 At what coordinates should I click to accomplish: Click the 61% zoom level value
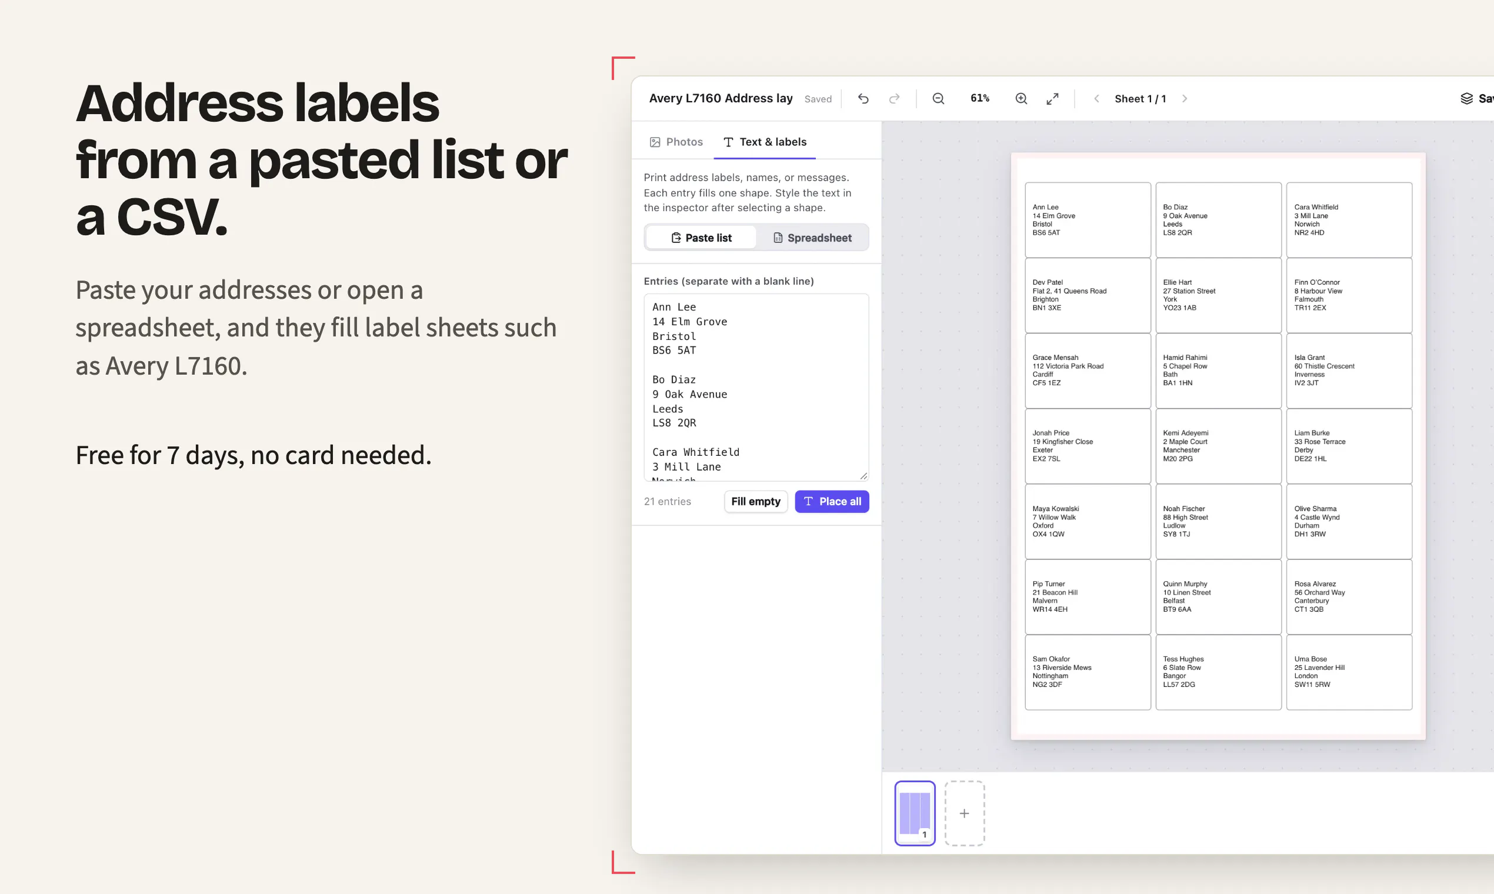pos(979,98)
